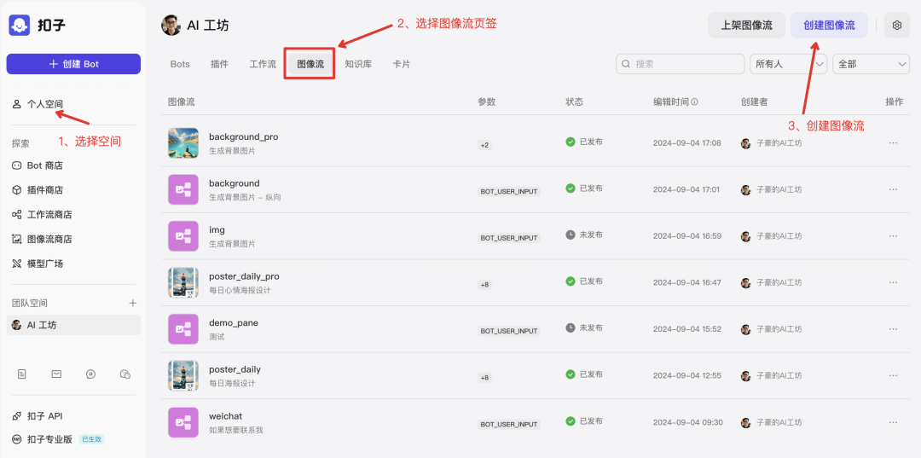Click the 未发布 status of img
Viewport: 921px width, 458px height.
click(584, 235)
